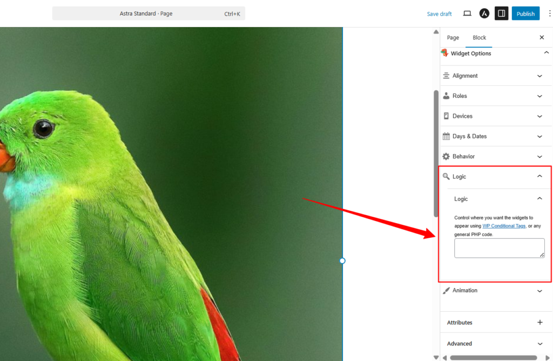Screen dimensions: 553x361
Task: Click the Days & Dates calendar icon
Action: pyautogui.click(x=446, y=136)
